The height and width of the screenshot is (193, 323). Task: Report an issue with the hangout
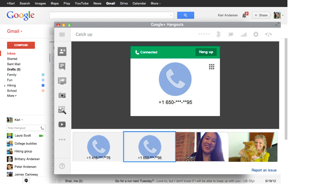264,170
